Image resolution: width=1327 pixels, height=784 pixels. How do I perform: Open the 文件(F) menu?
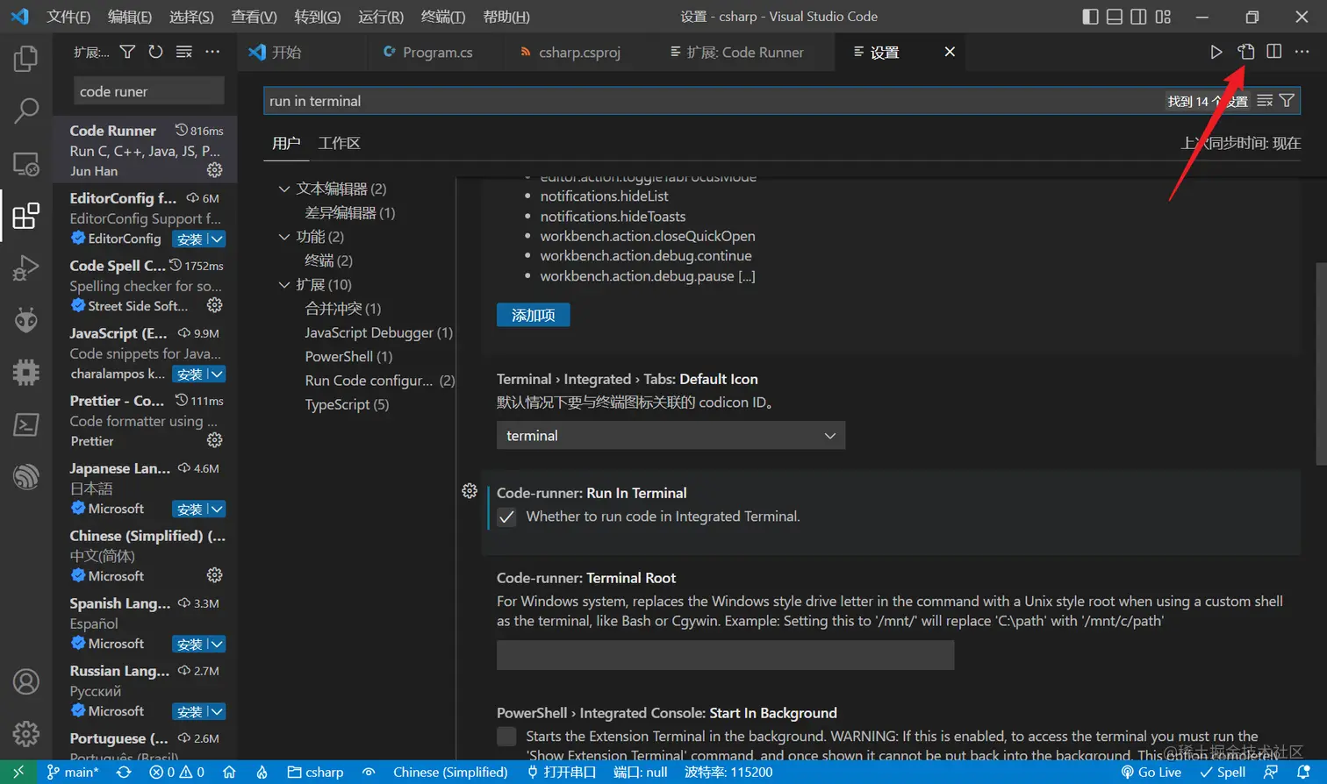(68, 17)
